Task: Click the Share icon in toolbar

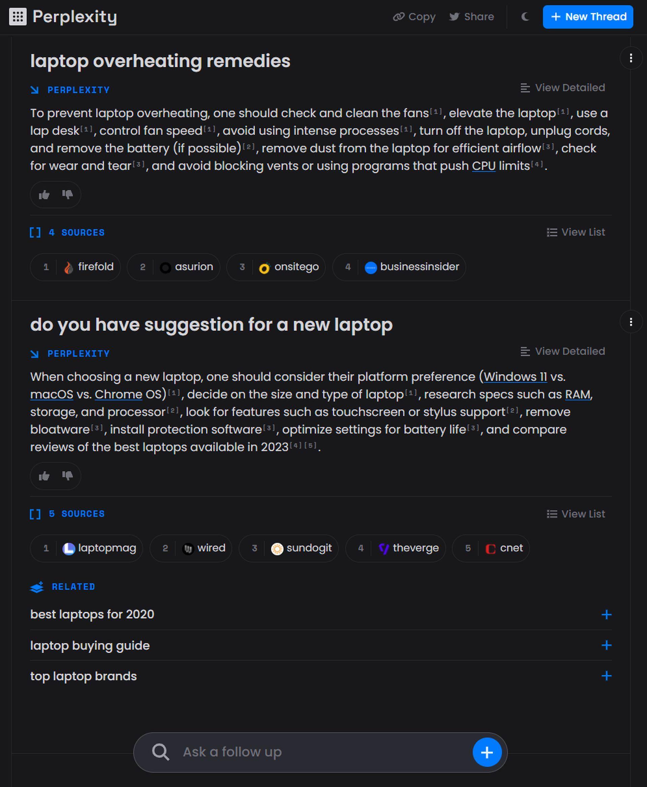Action: (471, 17)
